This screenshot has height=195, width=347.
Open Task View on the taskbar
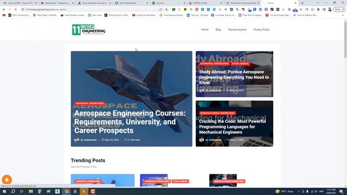coord(22,191)
